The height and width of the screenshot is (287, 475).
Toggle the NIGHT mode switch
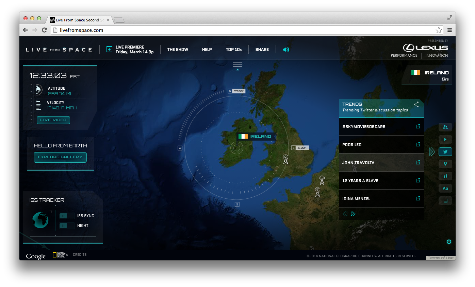point(67,226)
